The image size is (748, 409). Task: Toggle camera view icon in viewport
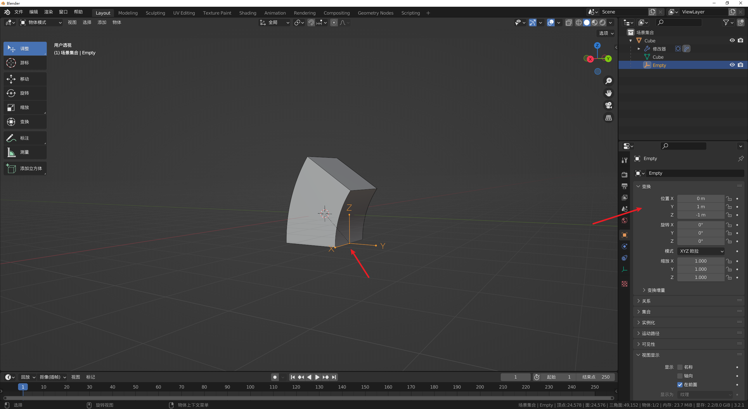coord(609,105)
